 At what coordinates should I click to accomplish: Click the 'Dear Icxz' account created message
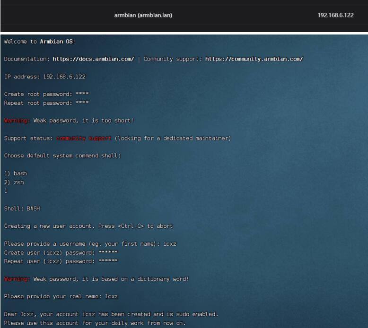tap(111, 314)
